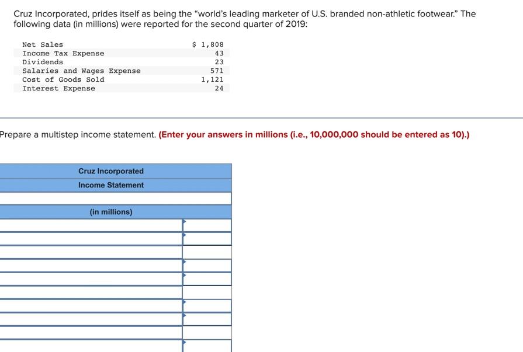This screenshot has width=523, height=352.
Task: Click the first amount cell below (in millions)
Action: tap(207, 225)
